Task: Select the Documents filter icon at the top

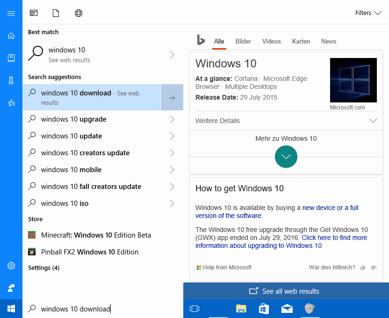Action: [56, 13]
